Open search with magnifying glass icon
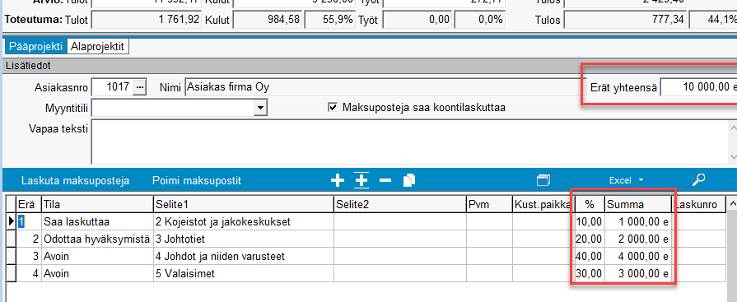Viewport: 737px width, 302px height. coord(698,180)
